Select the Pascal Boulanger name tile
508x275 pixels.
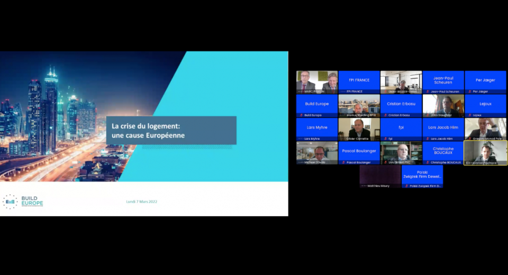[359, 153]
